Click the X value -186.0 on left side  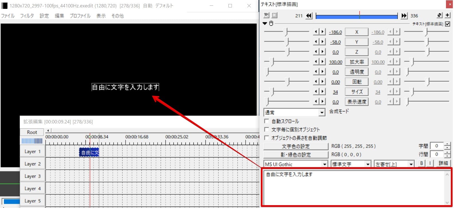coord(335,32)
